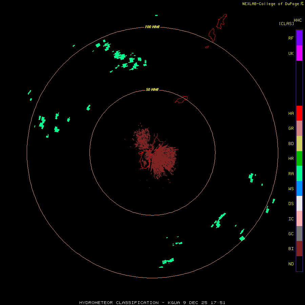The image size is (305, 305).
Task: Click the ND black legend swatch
Action: 299,264
